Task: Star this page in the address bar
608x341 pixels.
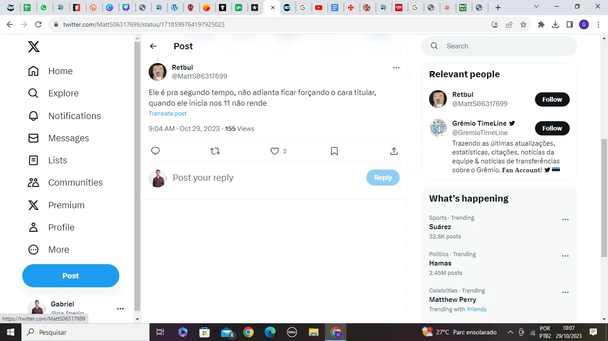Action: click(523, 25)
